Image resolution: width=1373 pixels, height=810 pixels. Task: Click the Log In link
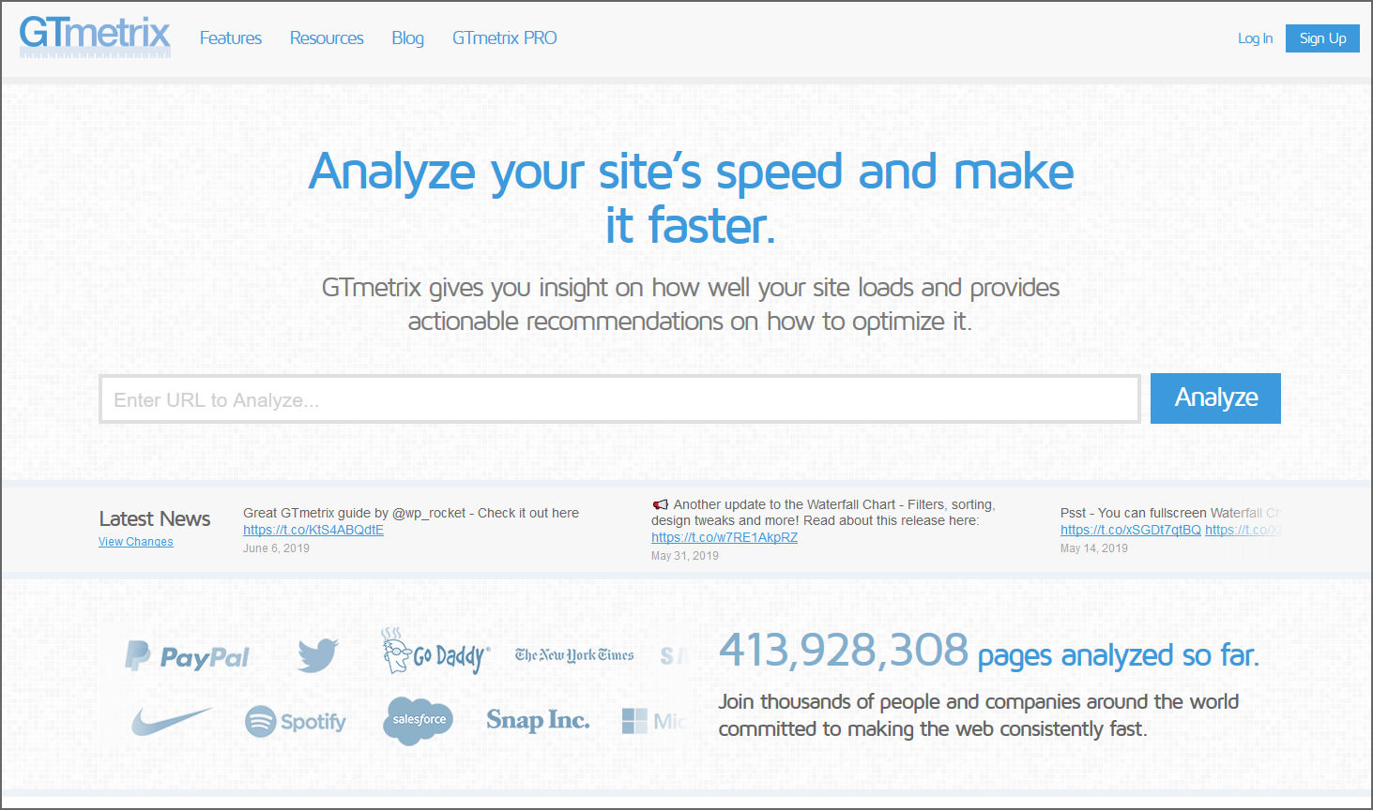1255,38
